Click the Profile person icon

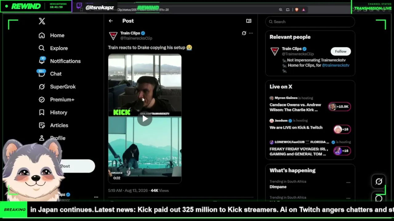(42, 138)
